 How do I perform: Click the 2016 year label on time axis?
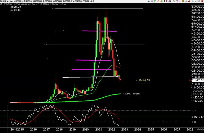(x=33, y=130)
